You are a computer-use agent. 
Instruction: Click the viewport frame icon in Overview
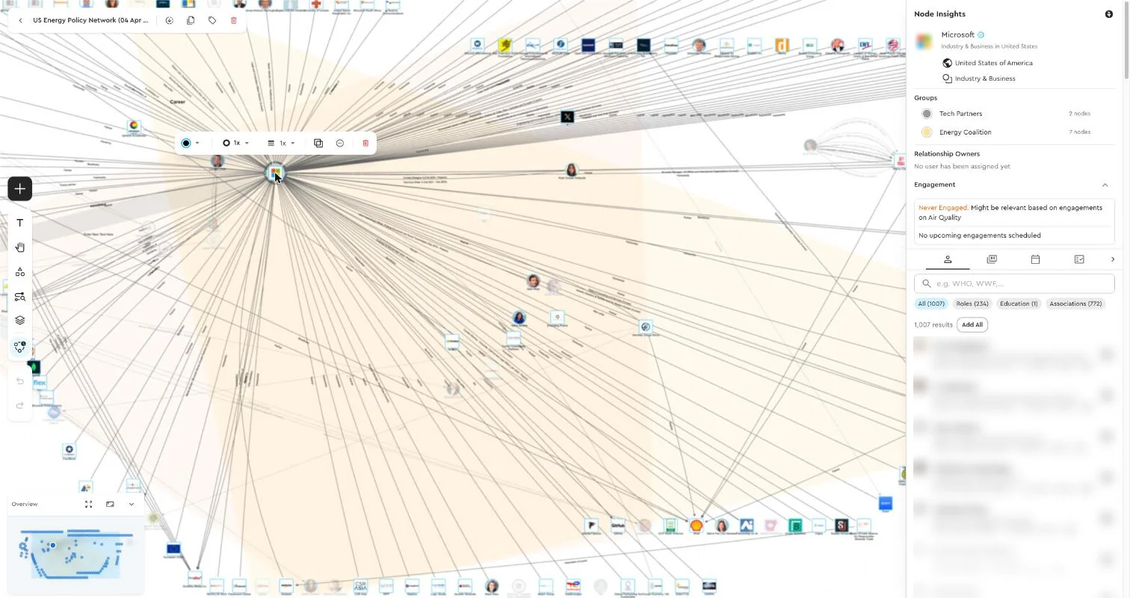point(110,505)
